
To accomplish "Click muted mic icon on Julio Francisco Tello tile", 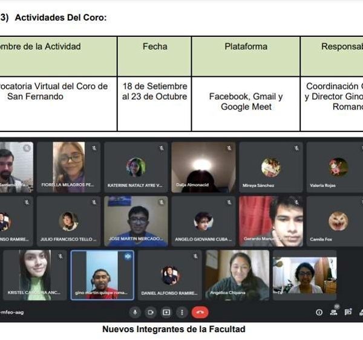I will click(x=94, y=203).
